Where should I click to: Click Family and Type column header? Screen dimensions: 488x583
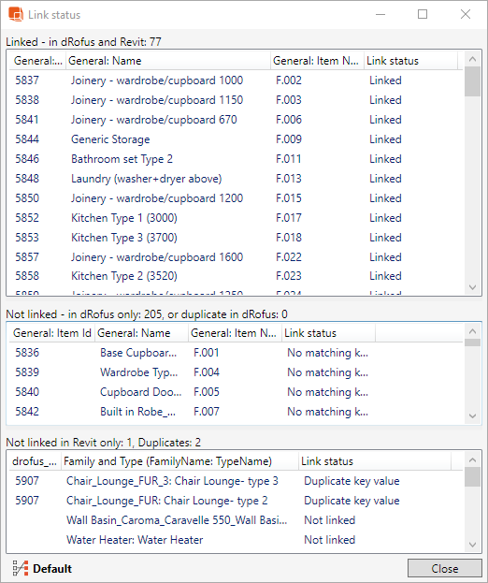[x=180, y=461]
